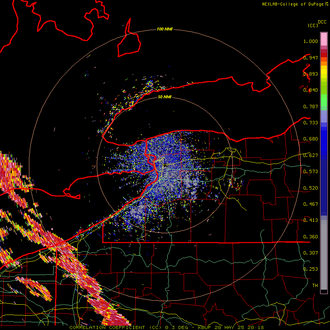The image size is (330, 330).
Task: Pick the bright green segment of the colorbar
Action: (x=324, y=100)
